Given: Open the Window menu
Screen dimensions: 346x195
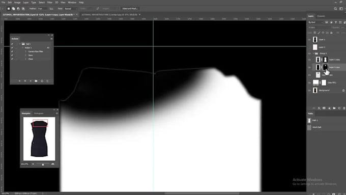Looking at the screenshot, I should [x=72, y=3].
